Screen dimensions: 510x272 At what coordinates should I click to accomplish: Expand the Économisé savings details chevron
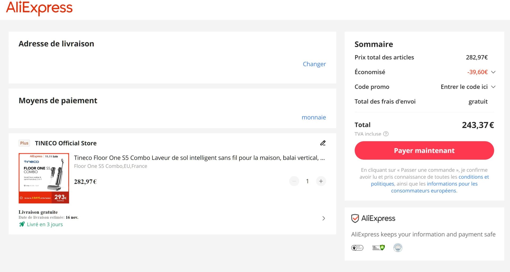493,72
